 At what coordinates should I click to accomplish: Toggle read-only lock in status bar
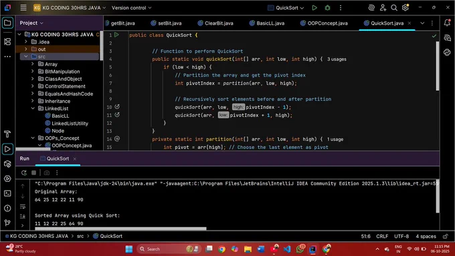446,237
